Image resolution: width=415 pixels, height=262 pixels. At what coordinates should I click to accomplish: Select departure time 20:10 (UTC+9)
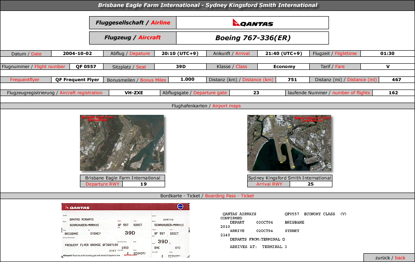180,53
